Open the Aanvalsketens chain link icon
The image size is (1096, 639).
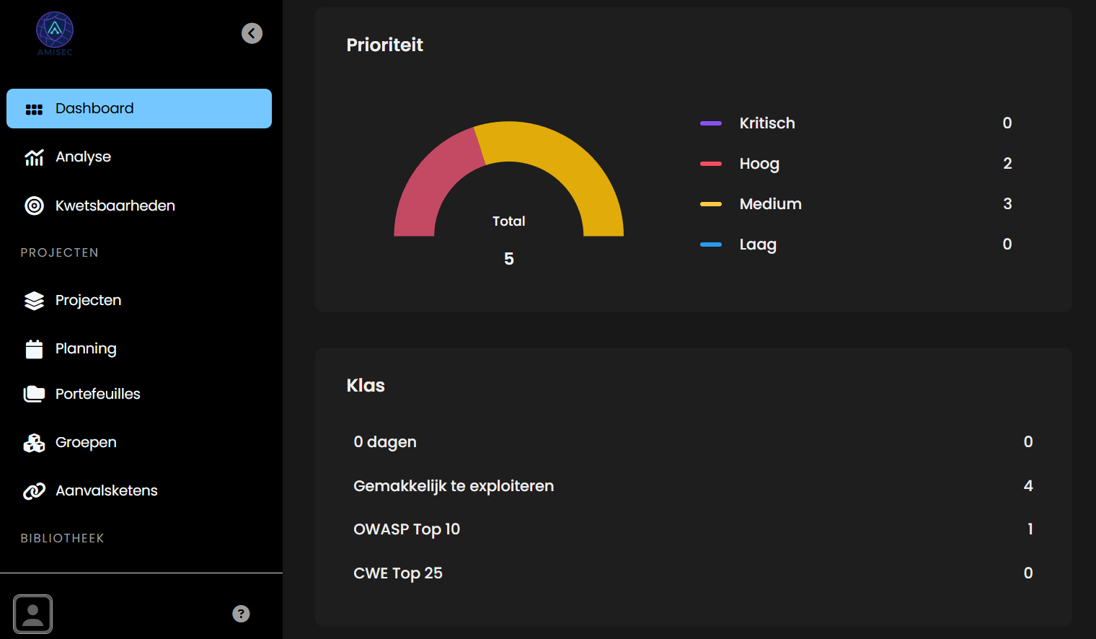coord(34,491)
